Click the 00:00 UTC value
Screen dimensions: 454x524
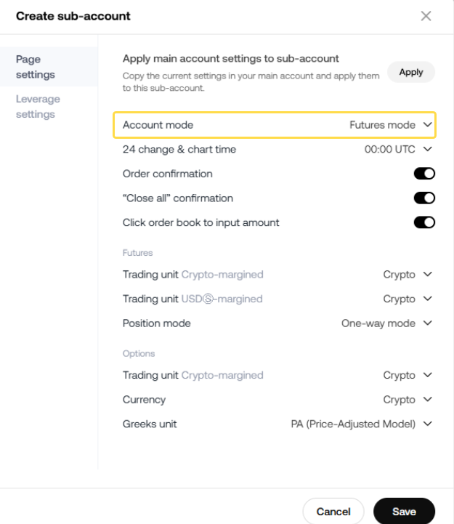click(389, 149)
